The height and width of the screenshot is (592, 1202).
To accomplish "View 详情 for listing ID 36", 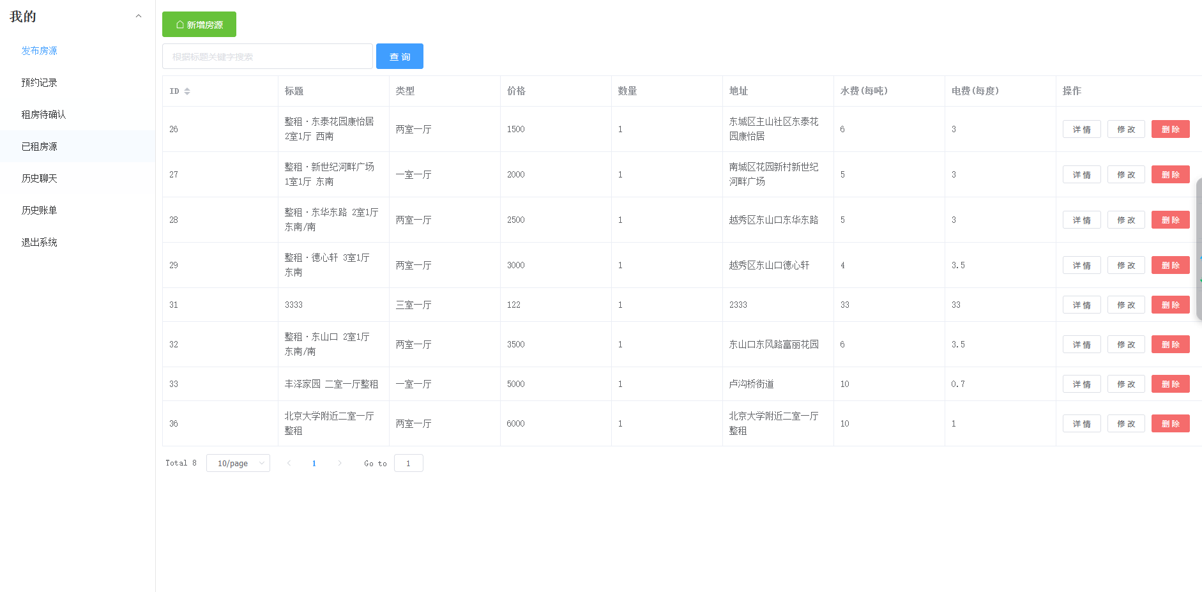I will click(1082, 423).
